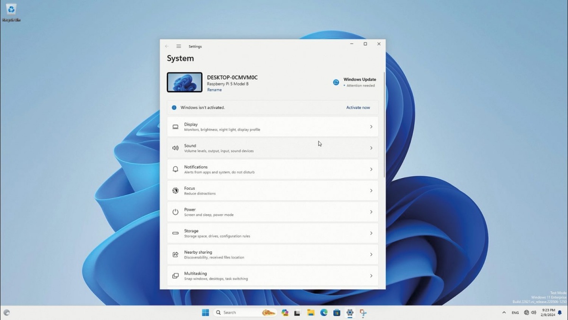The image size is (568, 320).
Task: Expand Storage row chevron
Action: point(371,233)
